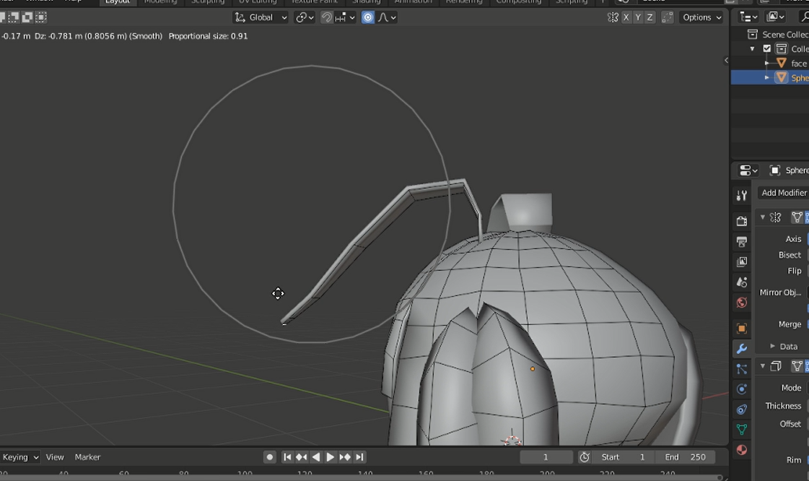Expand the Data subpanel
This screenshot has width=809, height=481.
(772, 346)
